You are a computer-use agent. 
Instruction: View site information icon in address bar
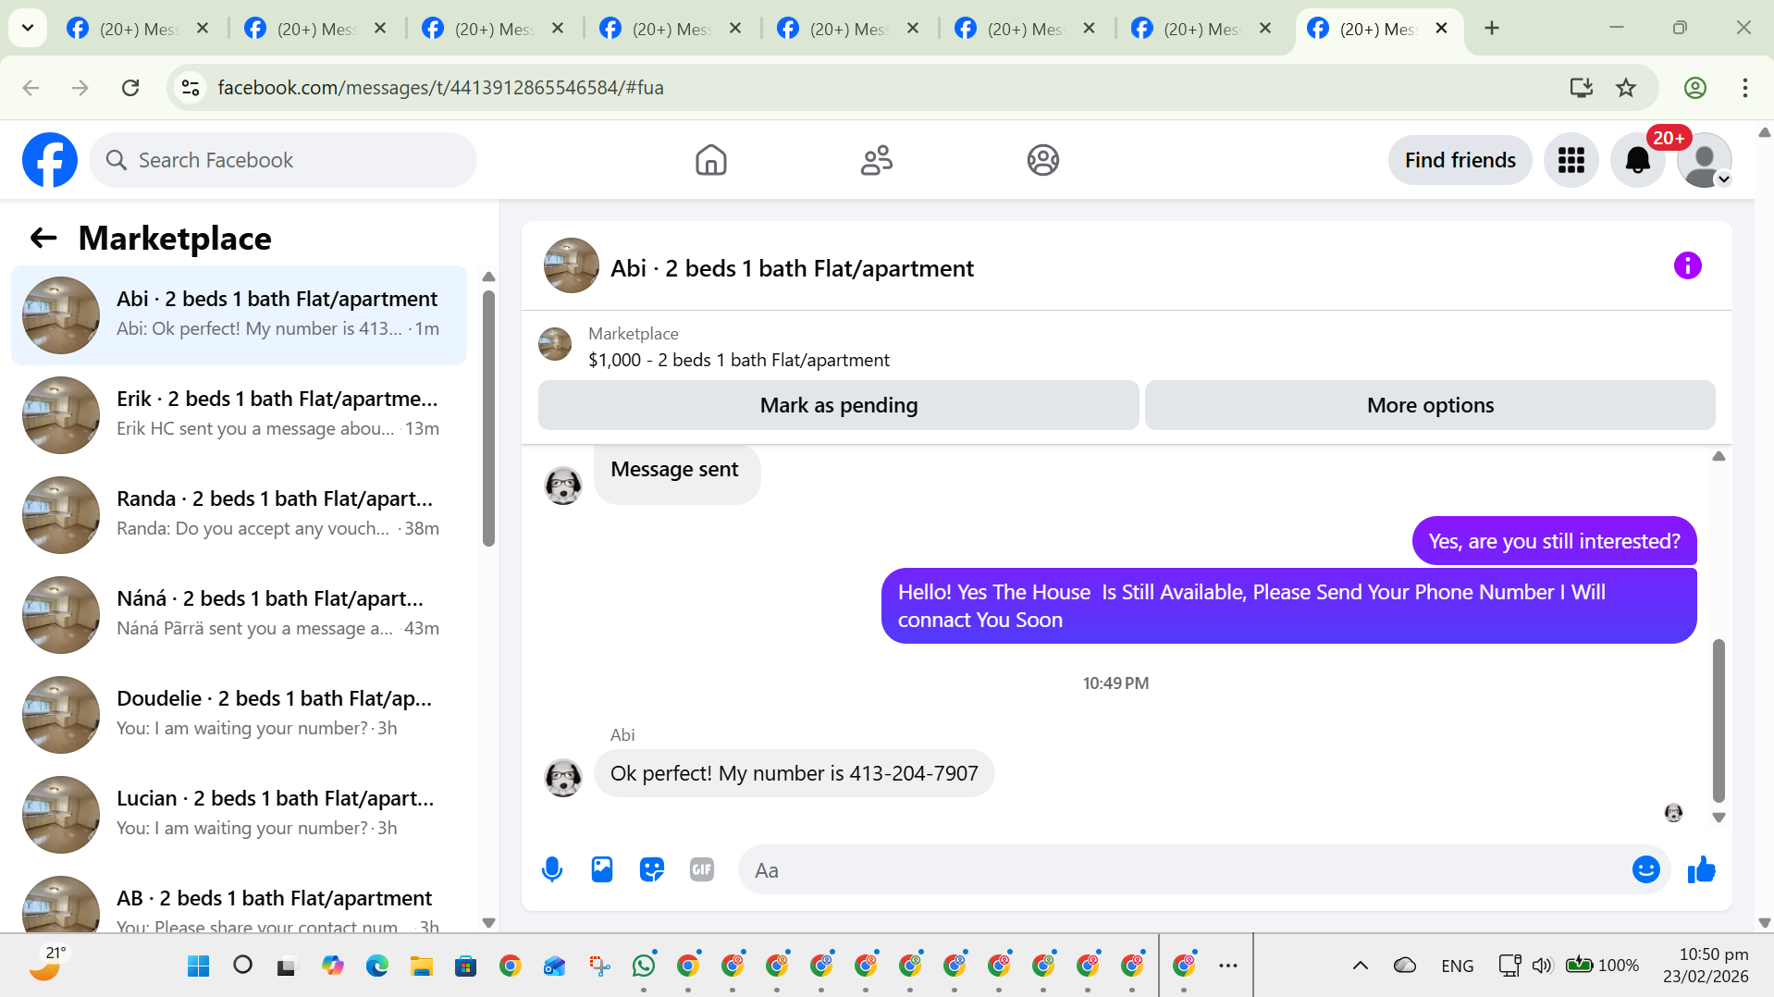click(x=191, y=88)
